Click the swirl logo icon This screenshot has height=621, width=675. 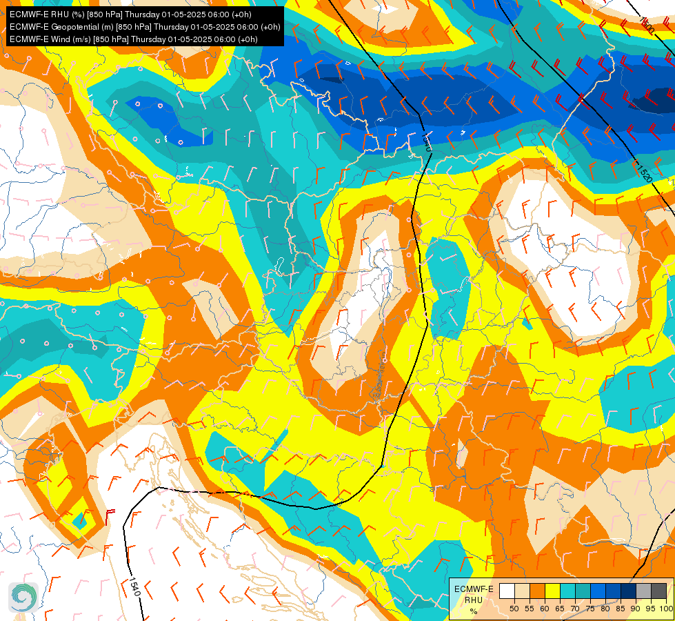pyautogui.click(x=23, y=597)
